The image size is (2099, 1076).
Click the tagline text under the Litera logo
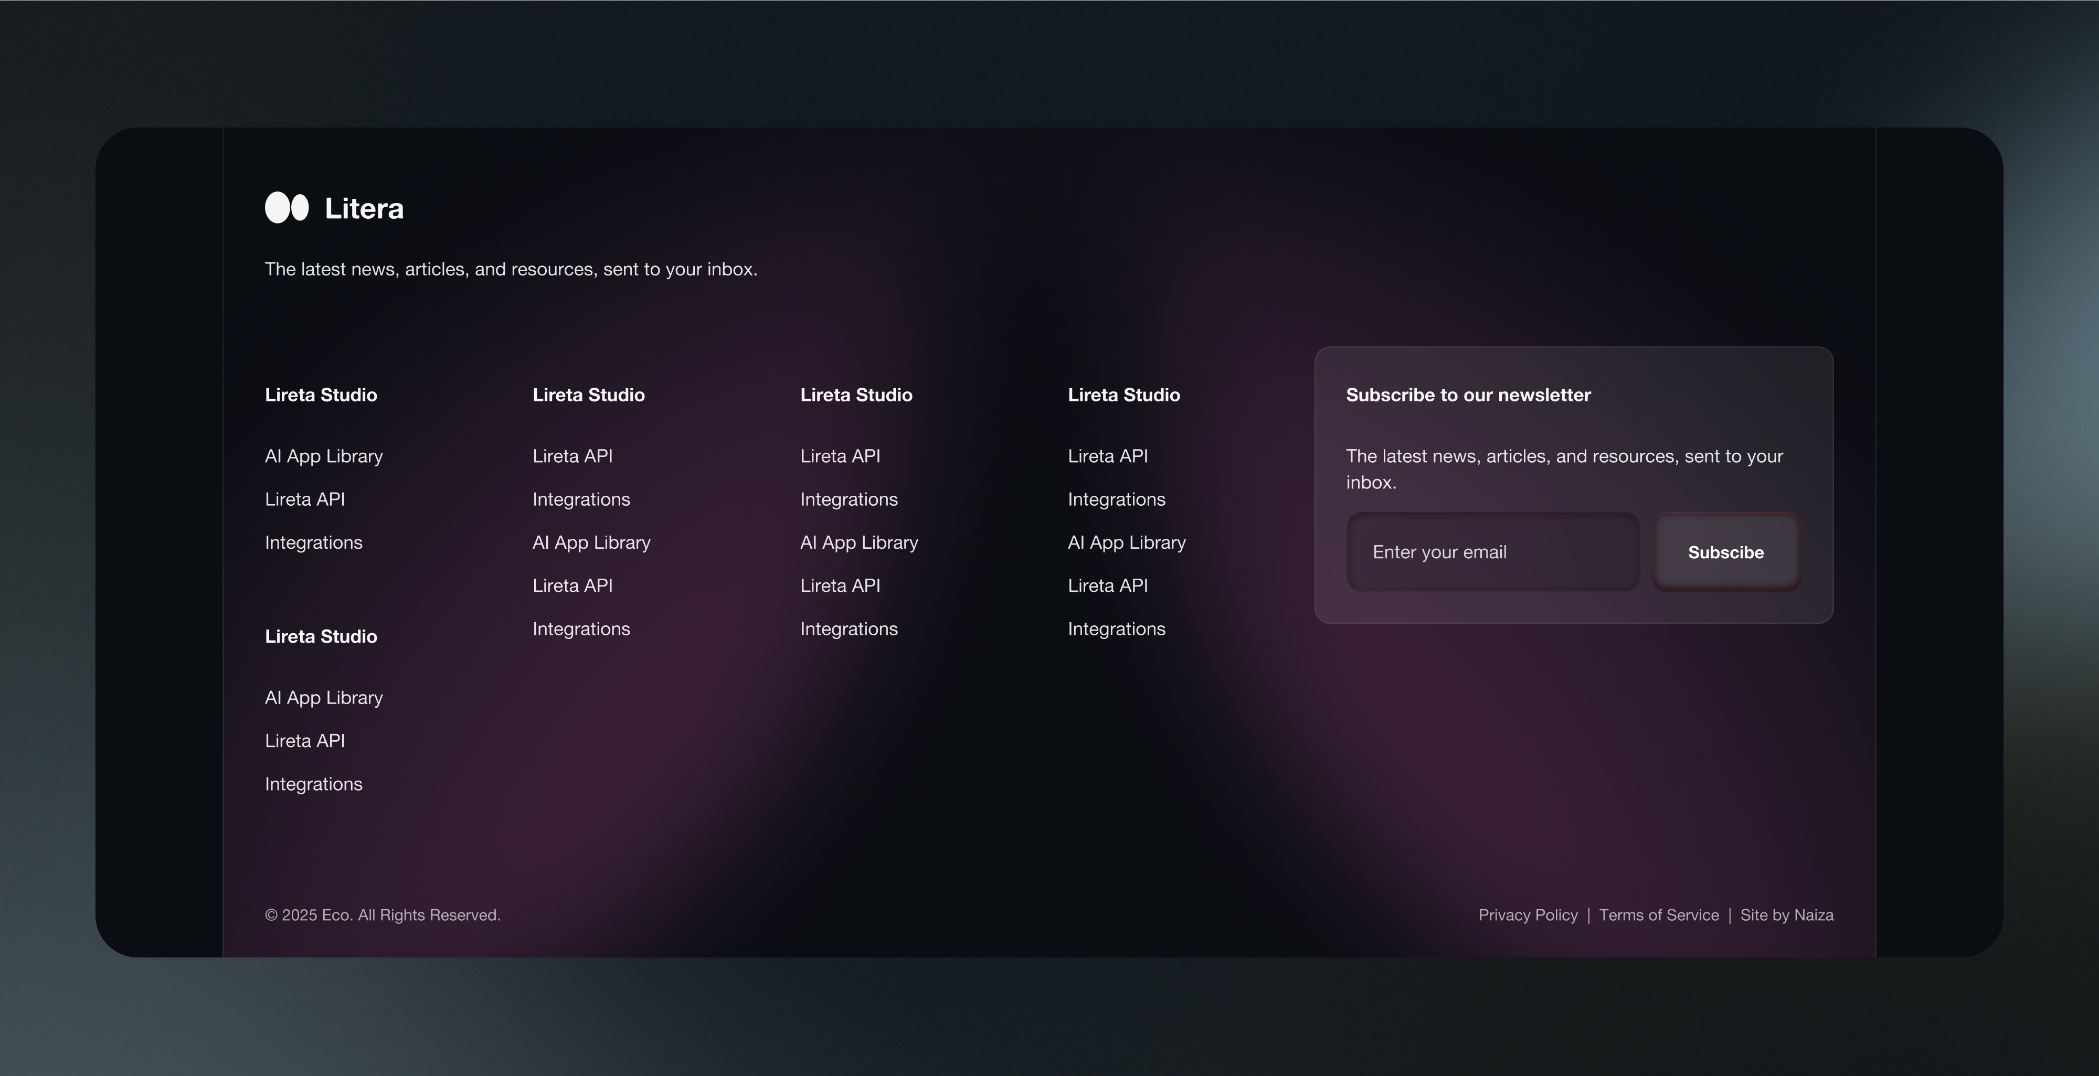tap(511, 270)
